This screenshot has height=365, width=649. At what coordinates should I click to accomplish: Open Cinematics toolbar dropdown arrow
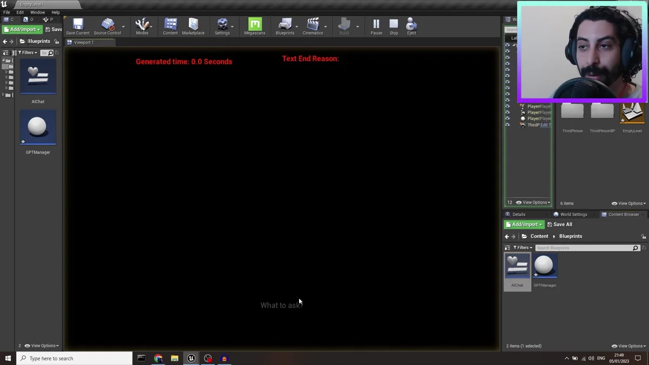pos(326,26)
